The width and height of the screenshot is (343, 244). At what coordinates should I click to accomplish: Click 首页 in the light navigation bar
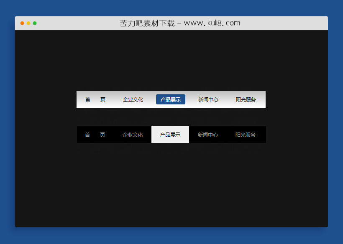(95, 100)
